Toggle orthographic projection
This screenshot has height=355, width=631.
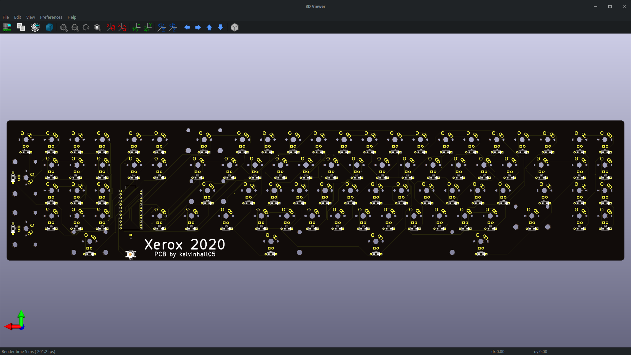[235, 27]
